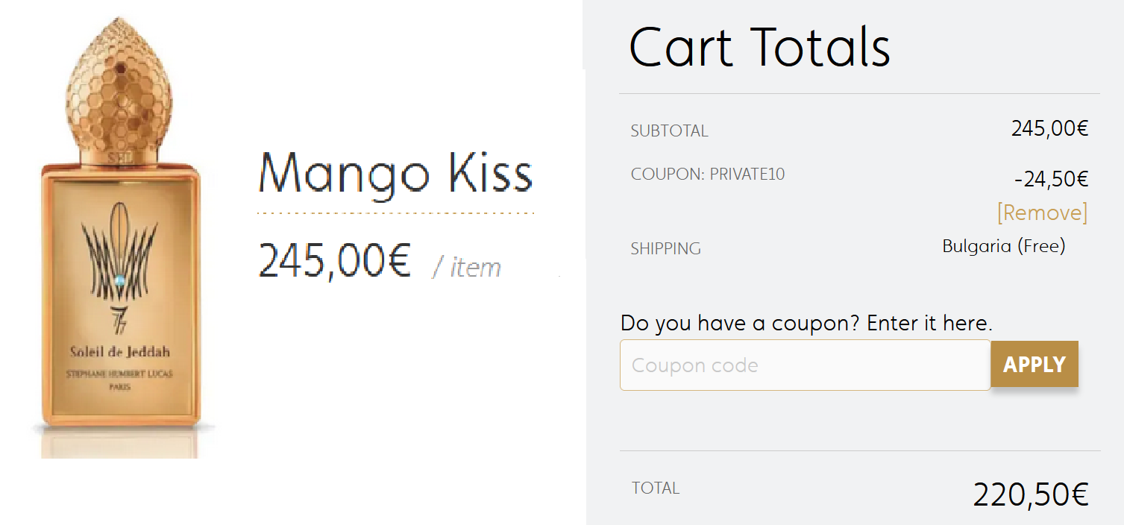Click the Bulgaria (Free) shipping option
1124x525 pixels.
click(x=1003, y=246)
